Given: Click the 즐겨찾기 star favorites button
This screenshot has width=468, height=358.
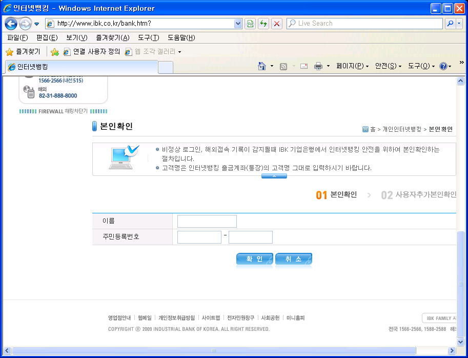Looking at the screenshot, I should [23, 52].
